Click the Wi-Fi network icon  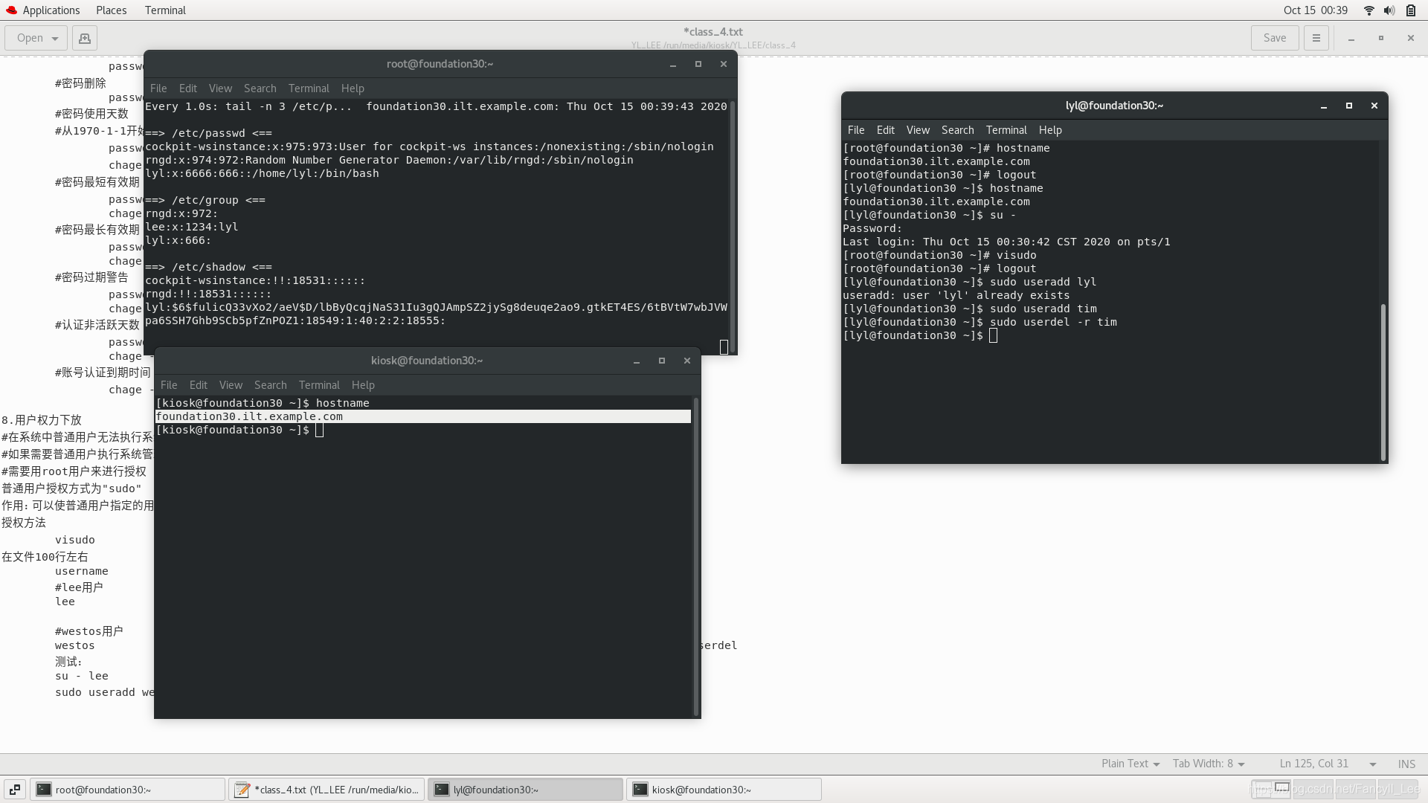pos(1368,10)
